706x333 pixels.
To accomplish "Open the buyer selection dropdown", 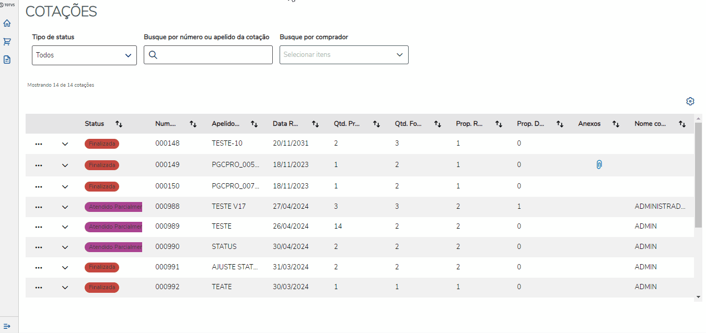I will click(x=344, y=55).
